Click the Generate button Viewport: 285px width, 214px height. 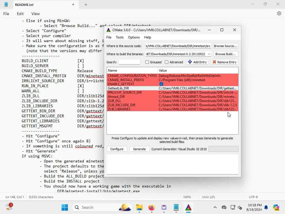point(139,149)
